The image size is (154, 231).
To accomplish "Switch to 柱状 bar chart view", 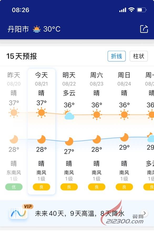I will coord(138,56).
